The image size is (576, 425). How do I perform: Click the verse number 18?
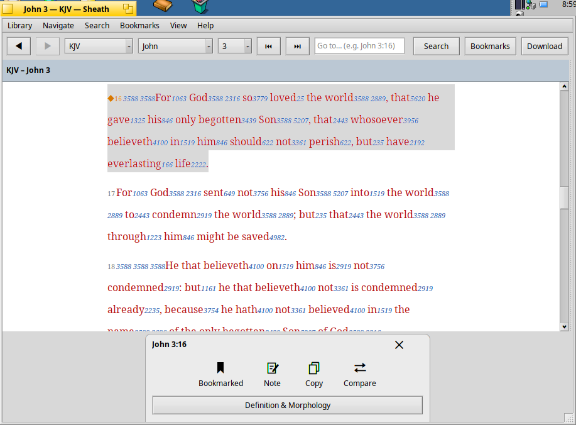pos(111,267)
